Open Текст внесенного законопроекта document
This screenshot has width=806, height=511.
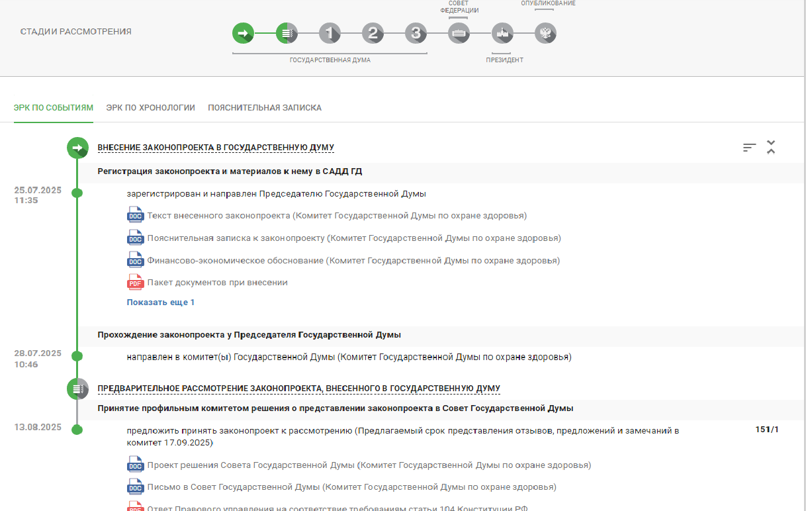coord(337,216)
